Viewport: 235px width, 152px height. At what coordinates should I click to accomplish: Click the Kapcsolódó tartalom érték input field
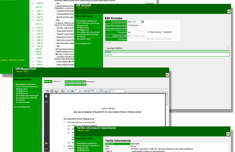[137, 29]
